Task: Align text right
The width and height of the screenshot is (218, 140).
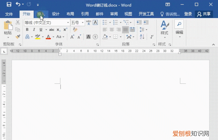Action: tap(119, 30)
